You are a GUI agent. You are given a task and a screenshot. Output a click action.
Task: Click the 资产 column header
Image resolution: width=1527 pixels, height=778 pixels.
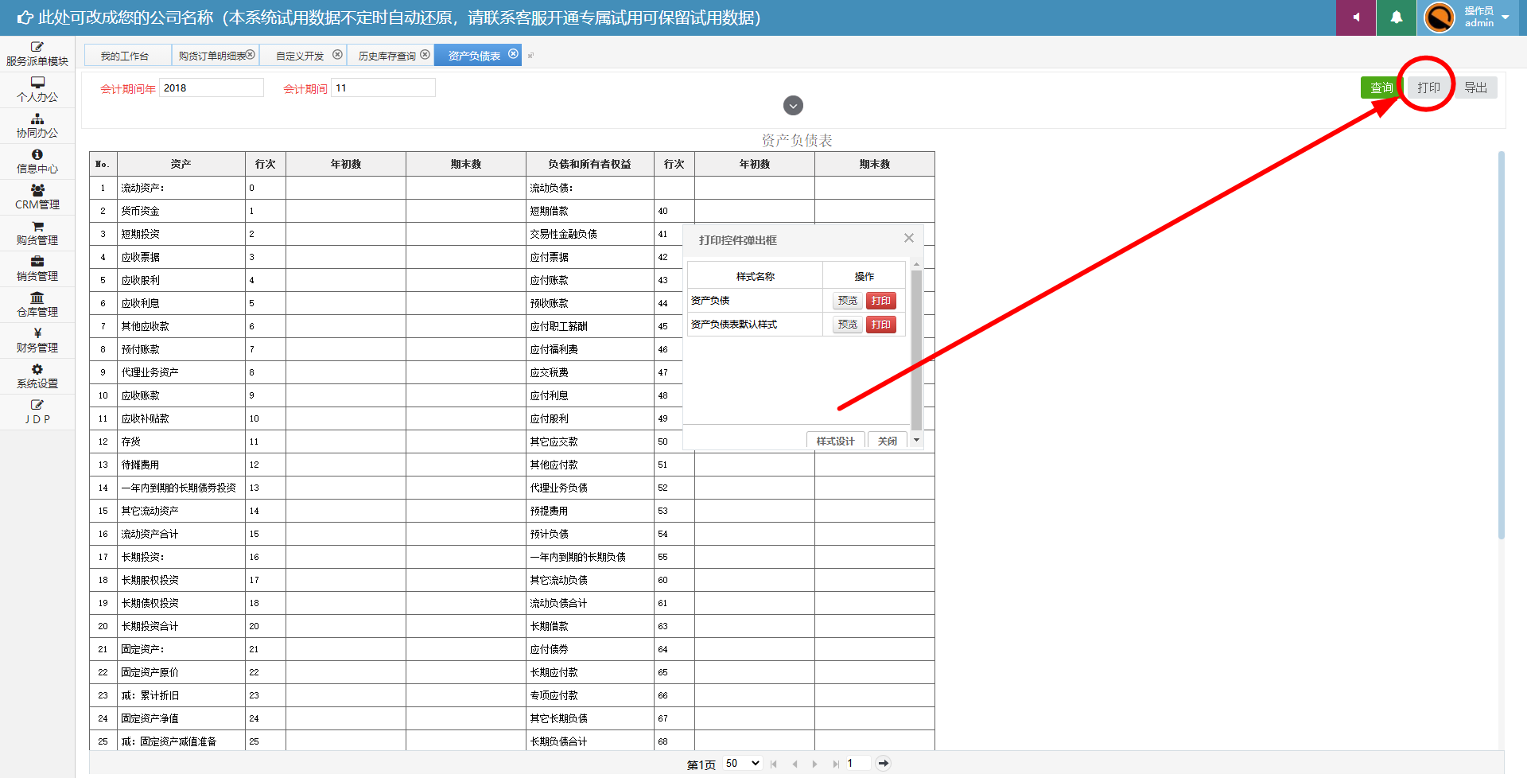[181, 164]
